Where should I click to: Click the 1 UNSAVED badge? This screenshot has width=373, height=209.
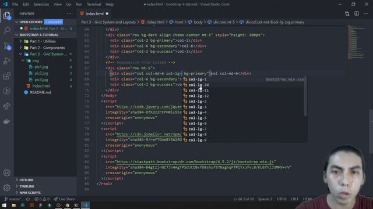tap(54, 22)
